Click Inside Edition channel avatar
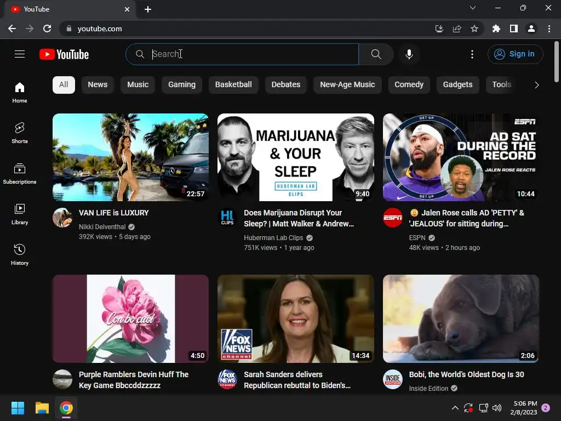Image resolution: width=561 pixels, height=421 pixels. (392, 379)
